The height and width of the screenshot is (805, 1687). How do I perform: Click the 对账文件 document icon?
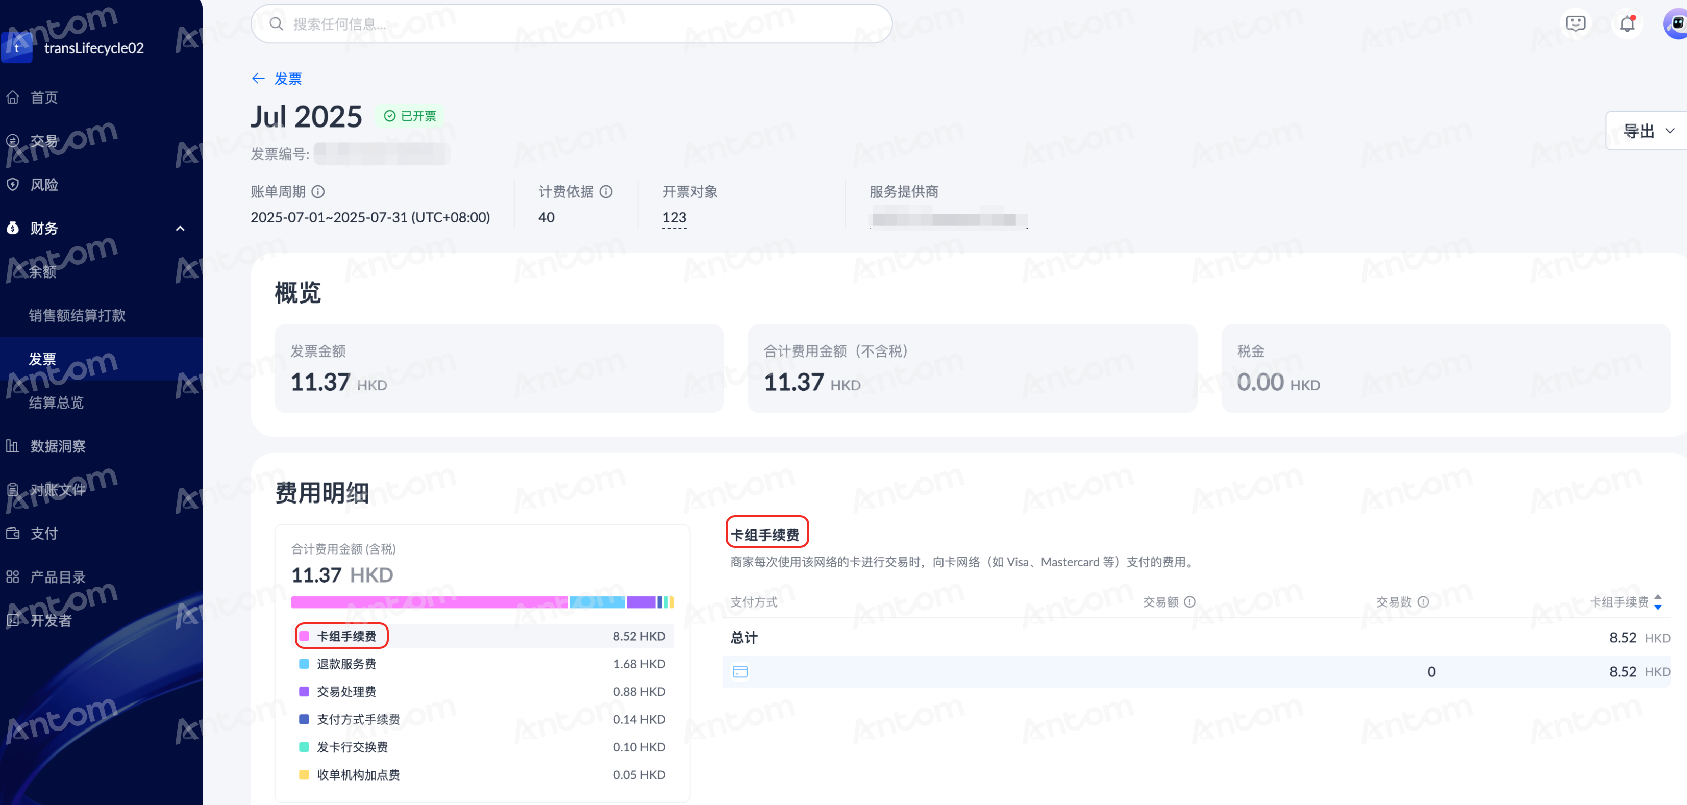(x=12, y=490)
